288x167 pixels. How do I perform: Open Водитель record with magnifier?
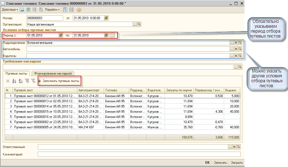point(240,56)
